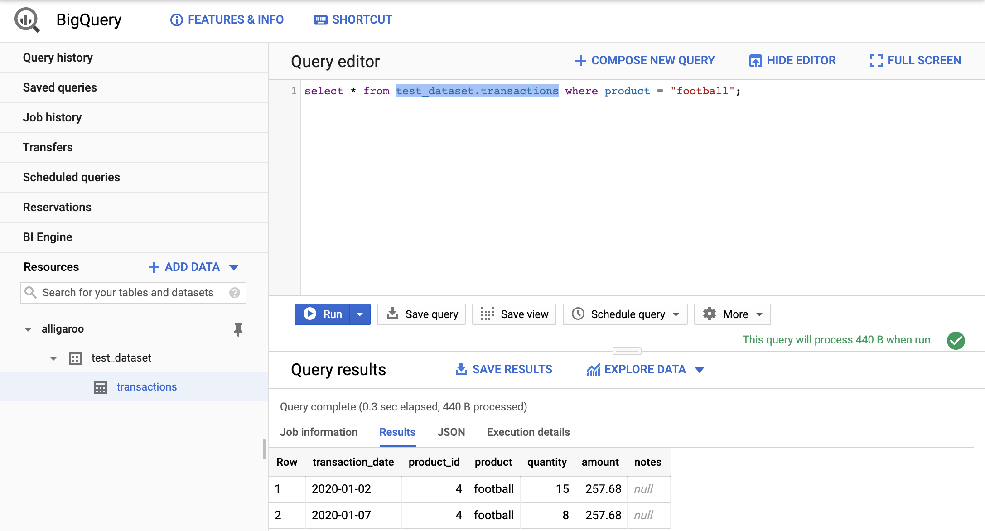Click the sidebar vertical scrollbar handle

pyautogui.click(x=264, y=449)
